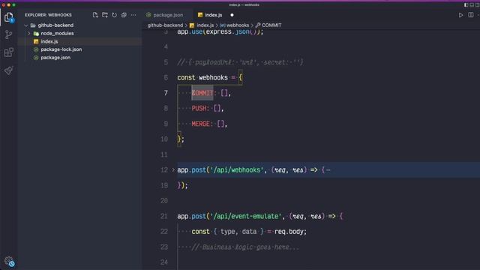Click github-backend in the breadcrumb

click(x=165, y=25)
